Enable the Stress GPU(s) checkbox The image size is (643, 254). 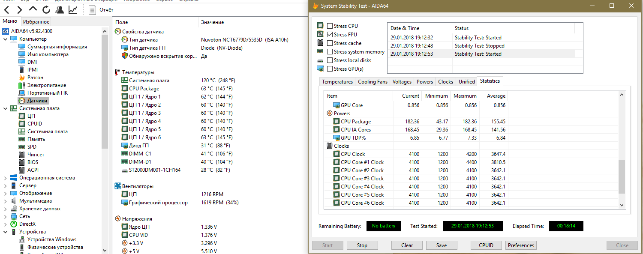(x=330, y=69)
